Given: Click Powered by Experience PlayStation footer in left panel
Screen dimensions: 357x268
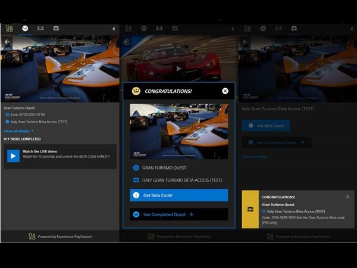Looking at the screenshot, I should click(61, 236).
